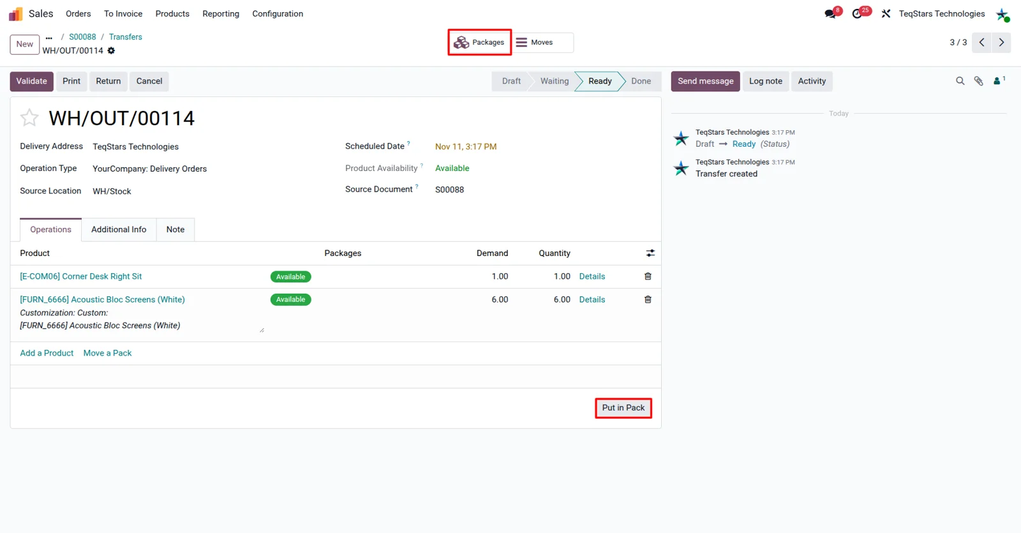
Task: Open the user avatar menu
Action: 1002,14
